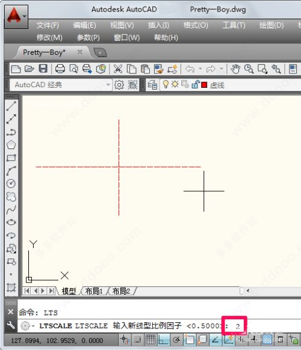This screenshot has width=301, height=350.
Task: Activate the Pan hand tool
Action: click(235, 69)
